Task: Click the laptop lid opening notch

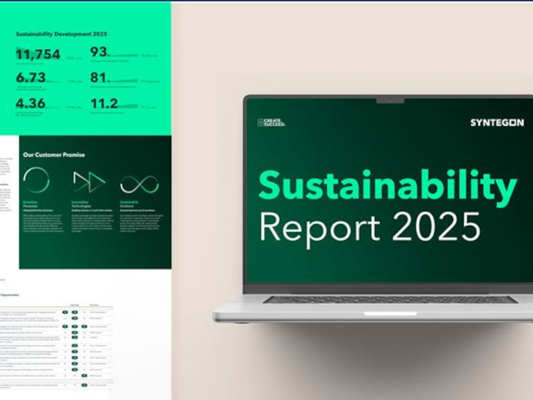Action: tap(390, 313)
